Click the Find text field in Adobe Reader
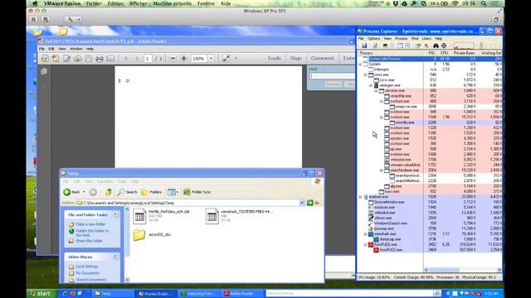Screen dimensions: 531x298 pyautogui.click(x=332, y=76)
